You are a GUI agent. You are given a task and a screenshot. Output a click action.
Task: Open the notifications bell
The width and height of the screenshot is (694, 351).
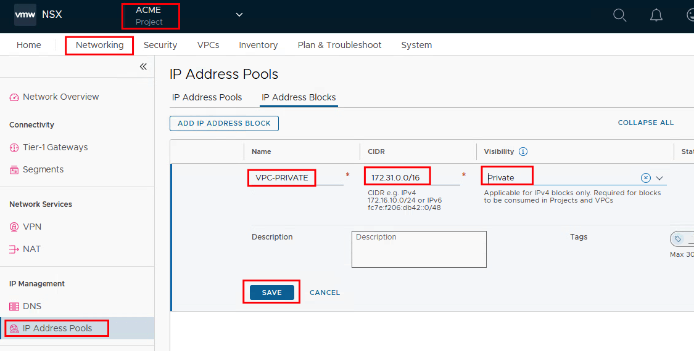[x=656, y=15]
